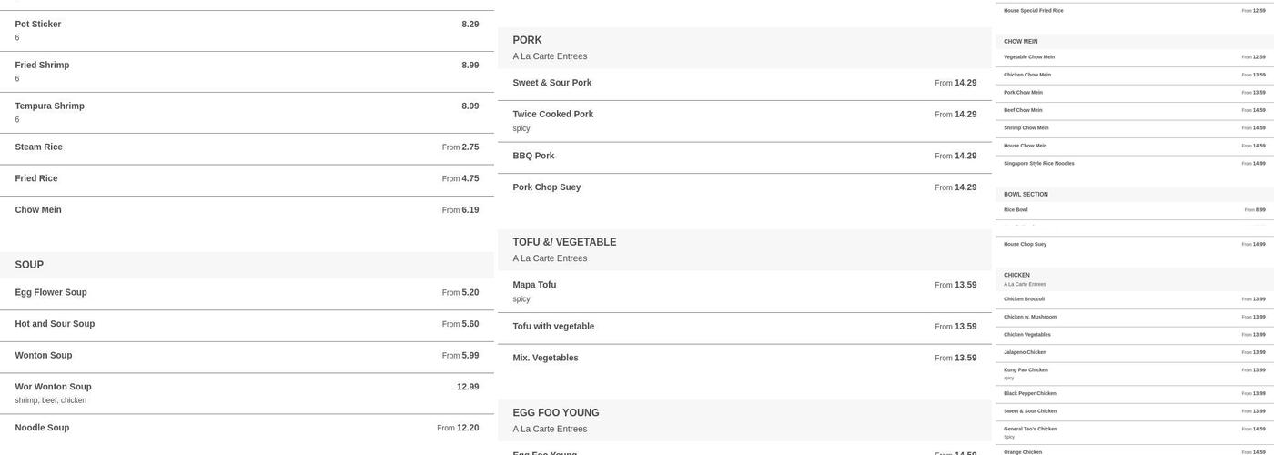Select Vegetable Chow Mein in right column
The height and width of the screenshot is (455, 1274).
point(1135,57)
